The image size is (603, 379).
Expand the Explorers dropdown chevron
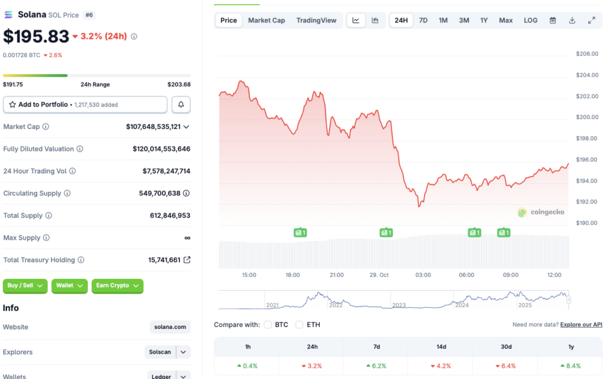[x=183, y=352]
